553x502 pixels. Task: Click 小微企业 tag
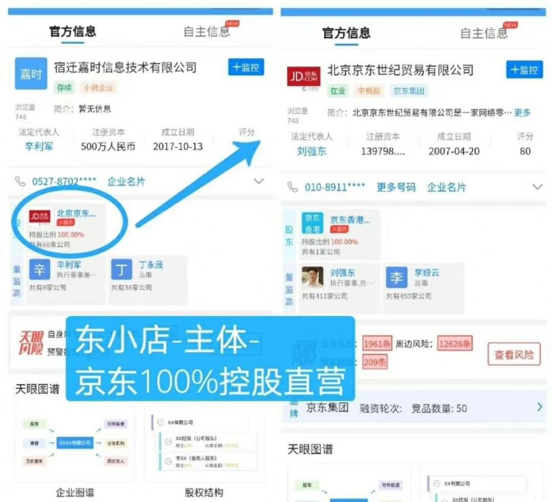click(x=98, y=87)
